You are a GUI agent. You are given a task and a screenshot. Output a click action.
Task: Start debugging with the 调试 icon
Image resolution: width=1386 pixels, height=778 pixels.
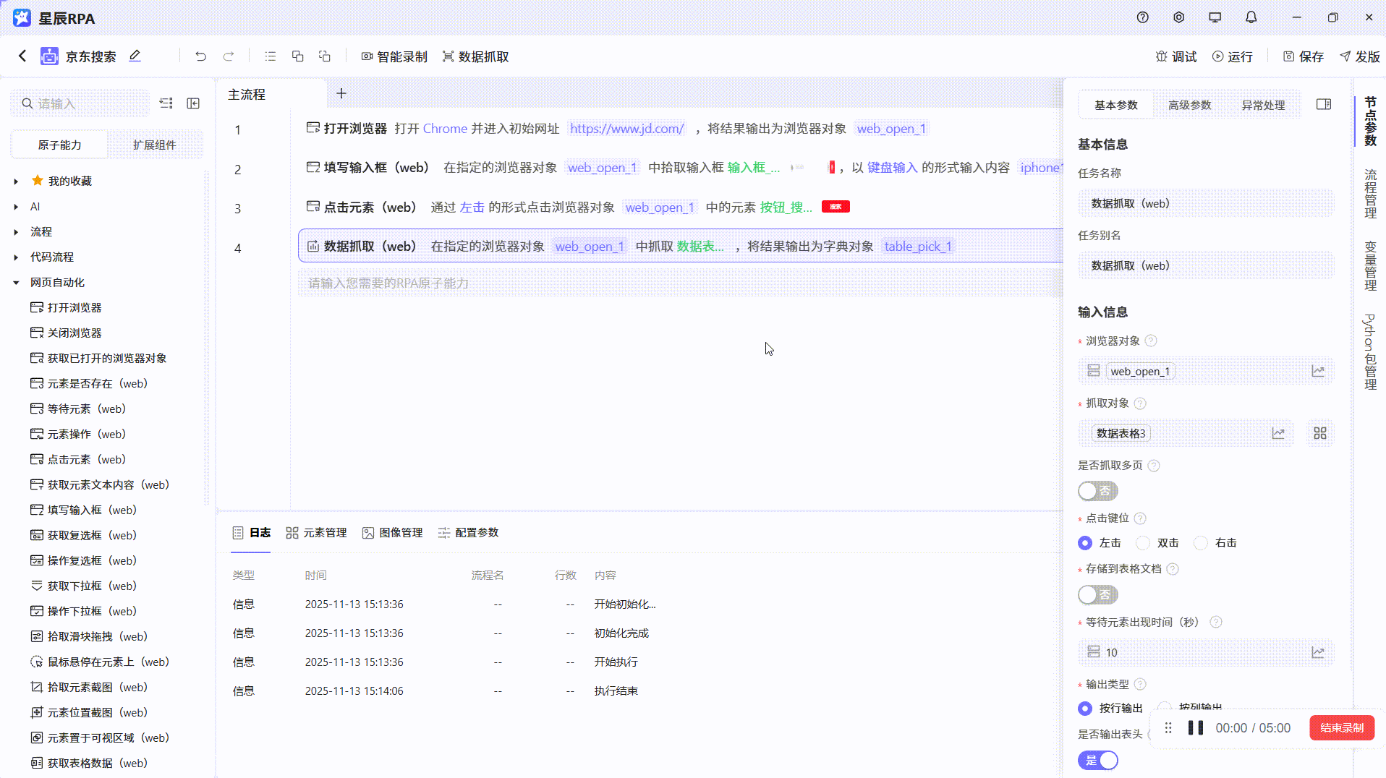click(1175, 56)
